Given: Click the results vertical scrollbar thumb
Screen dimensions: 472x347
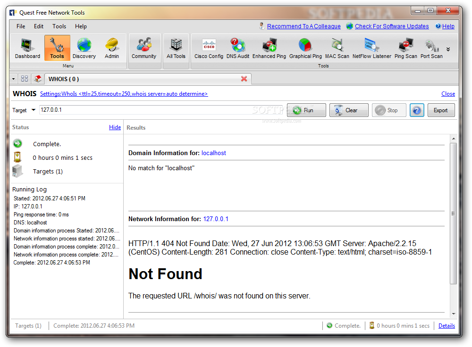Looking at the screenshot, I should [x=453, y=214].
